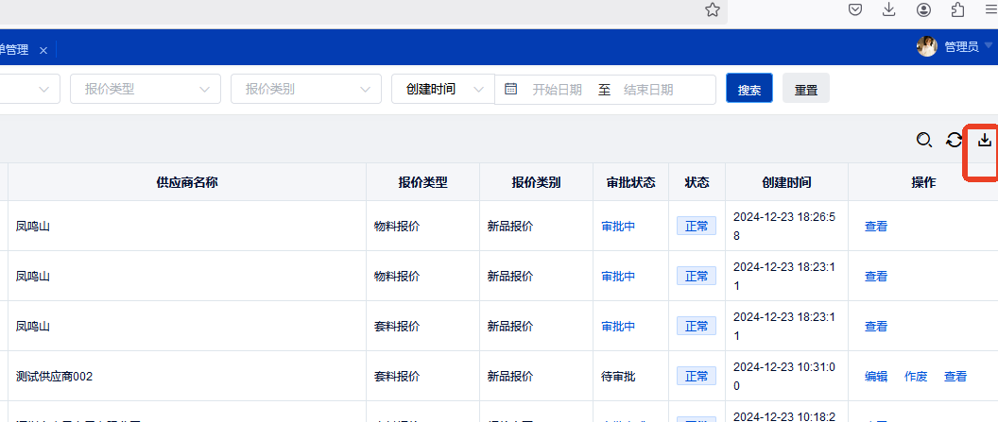Export the table with the download icon
Screen dimensions: 998x422
tap(985, 139)
